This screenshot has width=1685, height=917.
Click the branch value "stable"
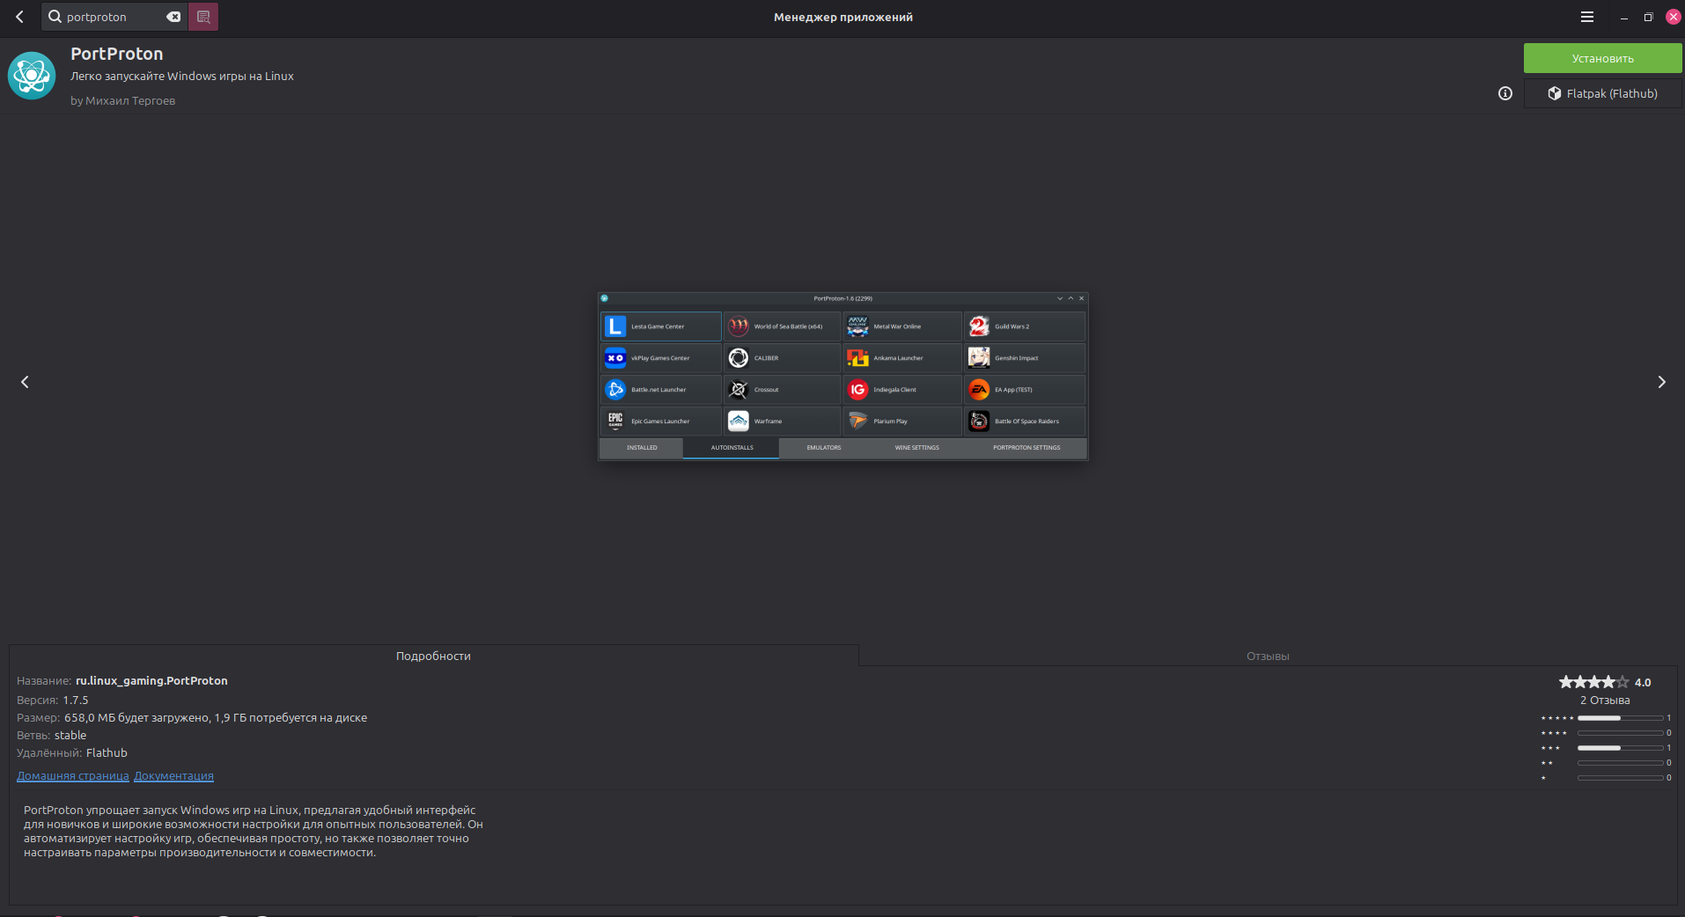coord(70,736)
